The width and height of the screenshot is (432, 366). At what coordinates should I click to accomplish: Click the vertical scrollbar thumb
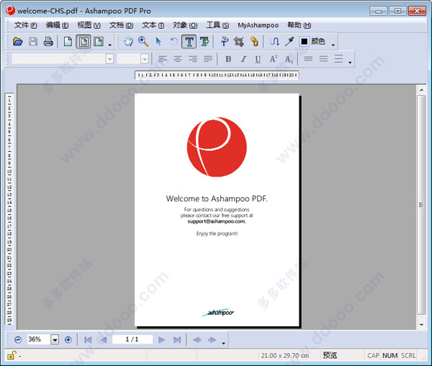pos(421,205)
